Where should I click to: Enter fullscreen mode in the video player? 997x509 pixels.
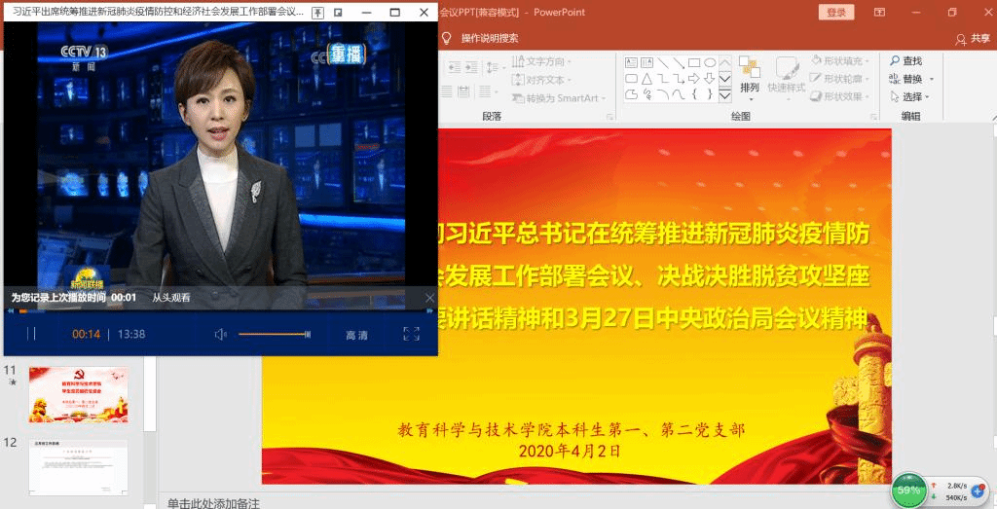point(411,334)
